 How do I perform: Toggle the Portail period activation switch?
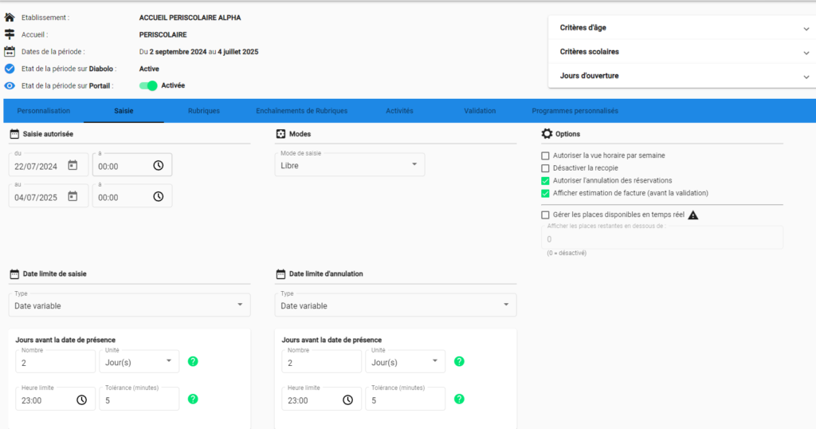coord(147,85)
